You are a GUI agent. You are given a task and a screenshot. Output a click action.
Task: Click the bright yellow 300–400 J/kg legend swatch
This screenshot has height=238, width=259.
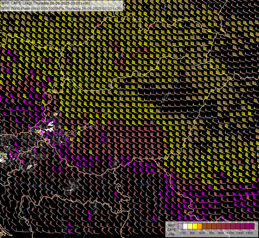pos(195,226)
